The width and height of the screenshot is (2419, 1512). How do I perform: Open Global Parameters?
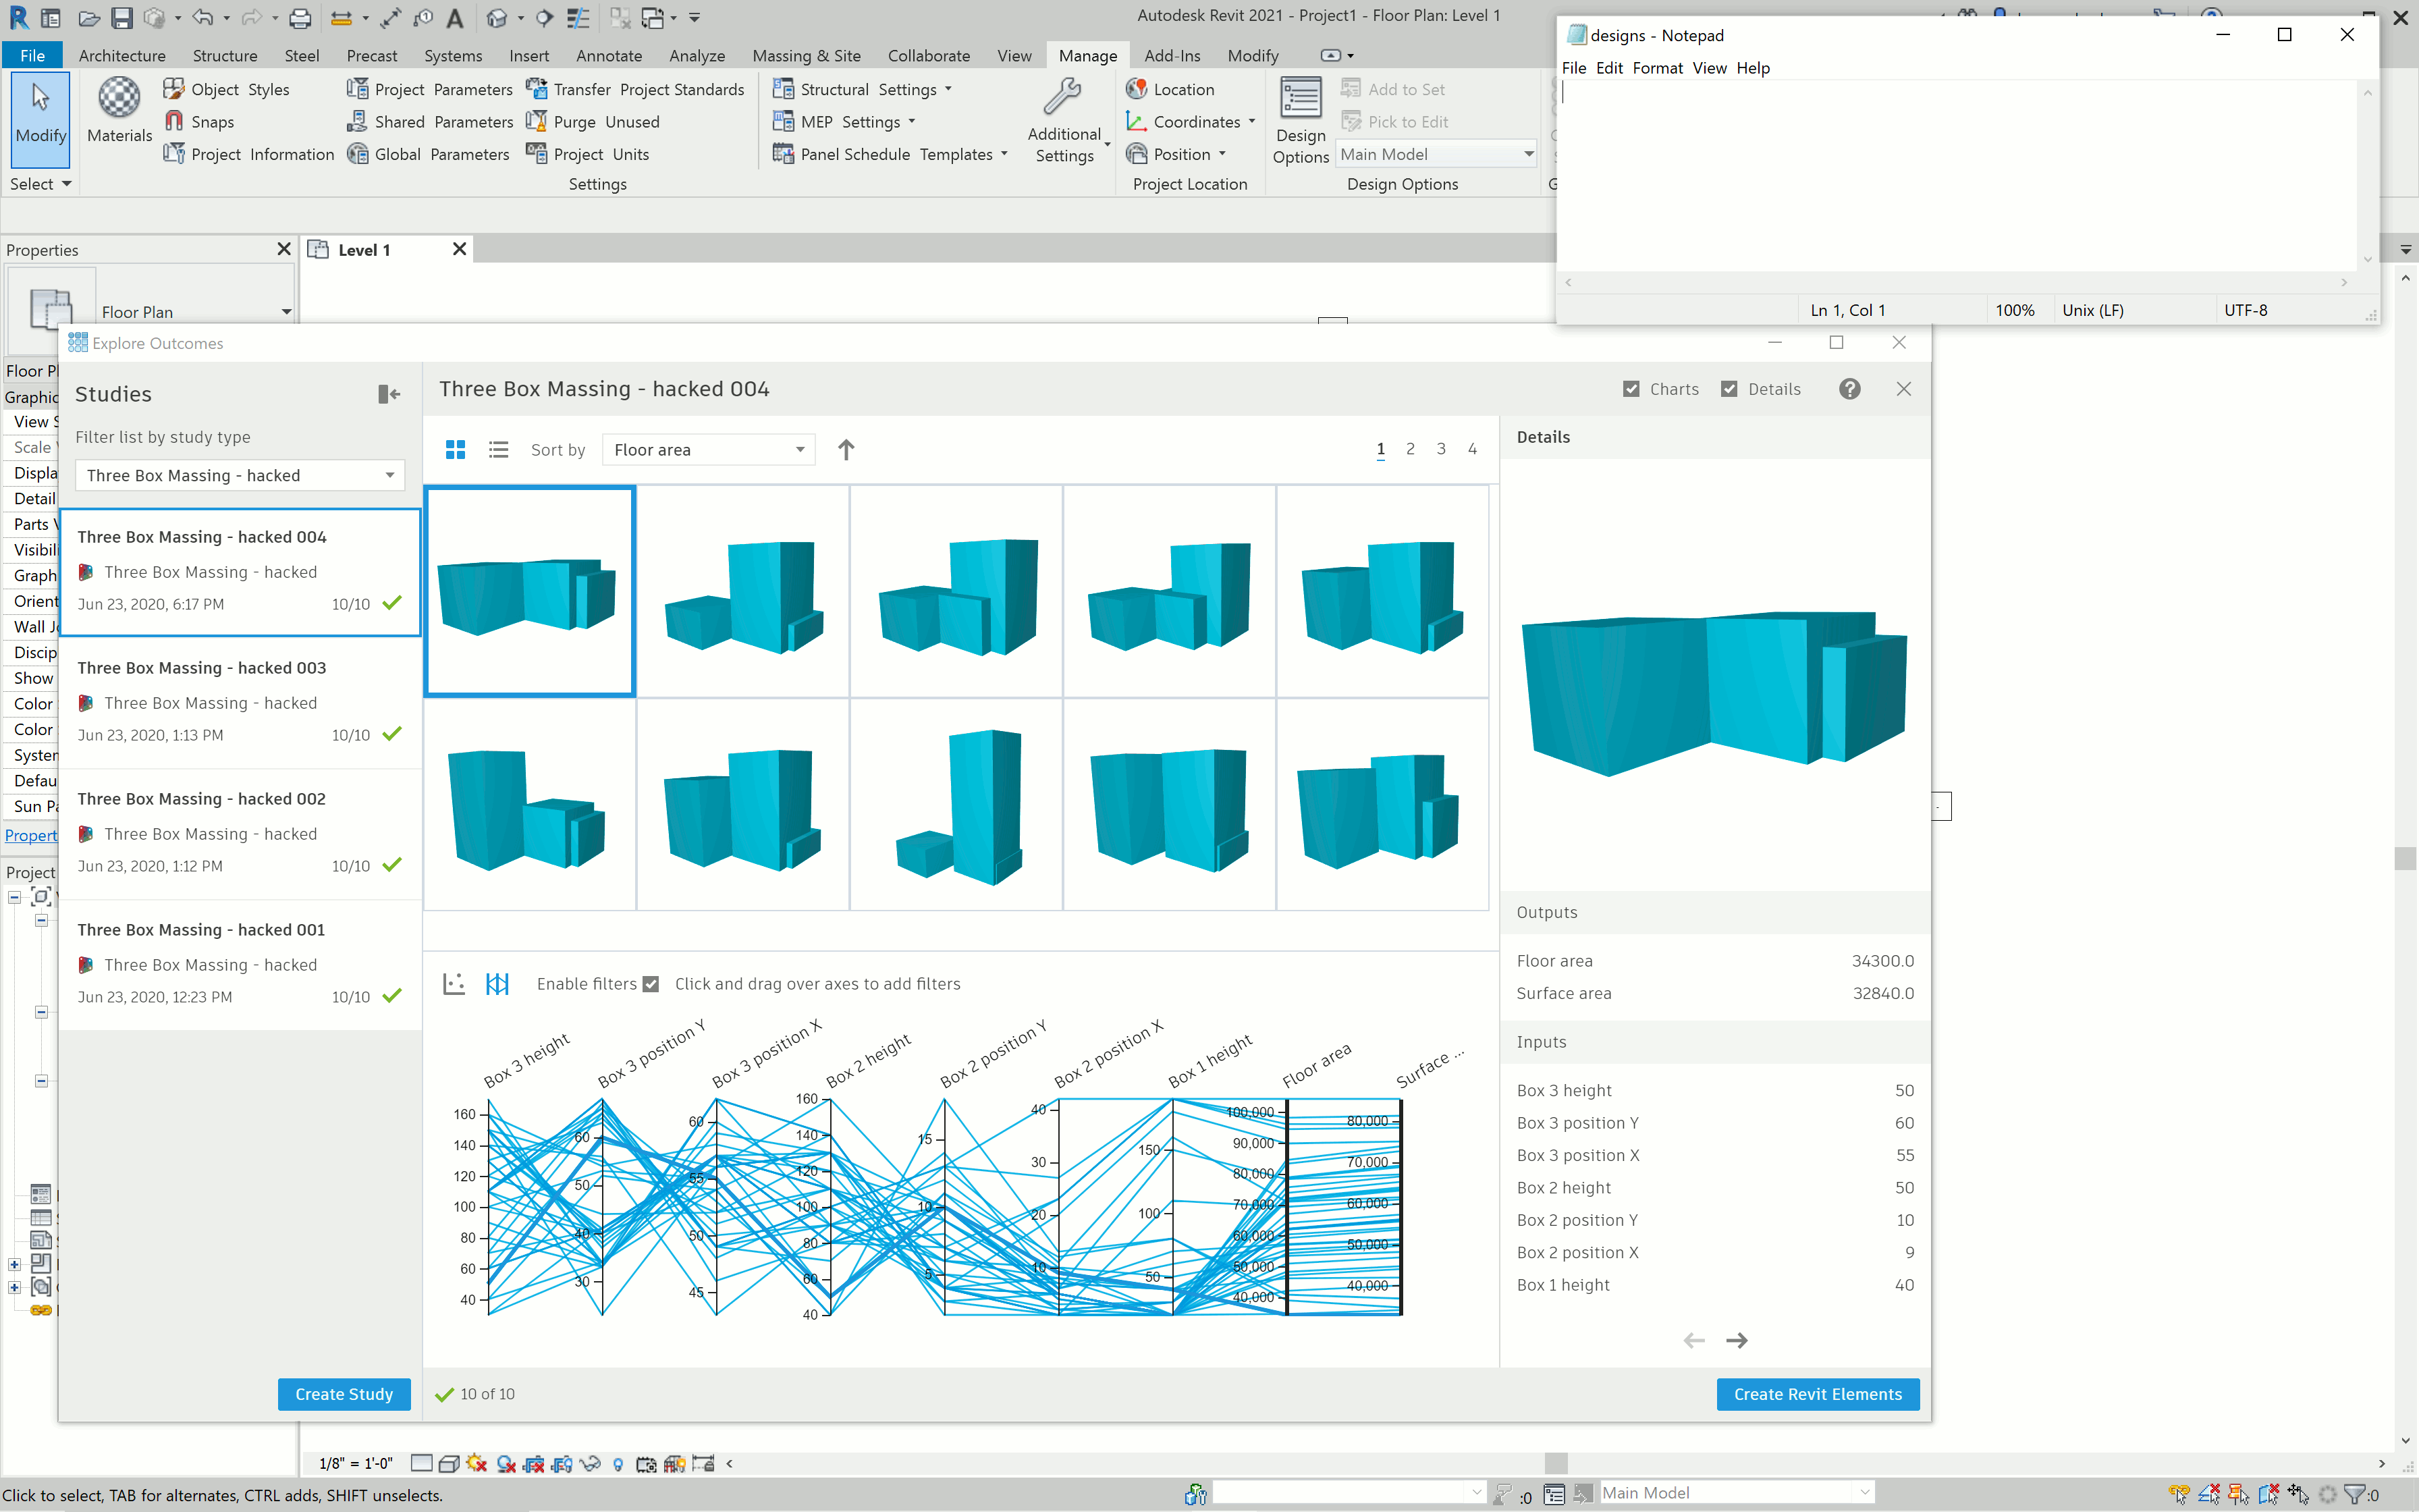pos(429,154)
